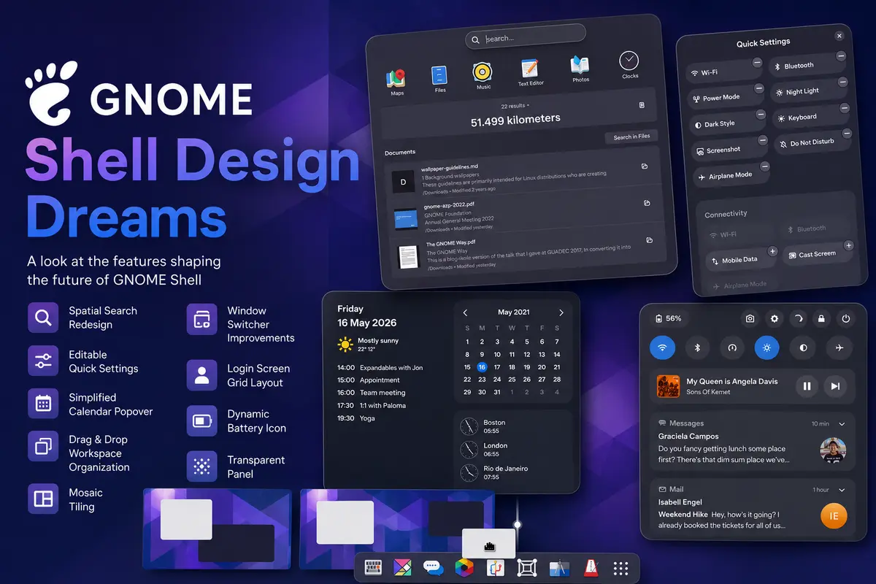Skip to the next track
This screenshot has height=584, width=876.
[835, 386]
